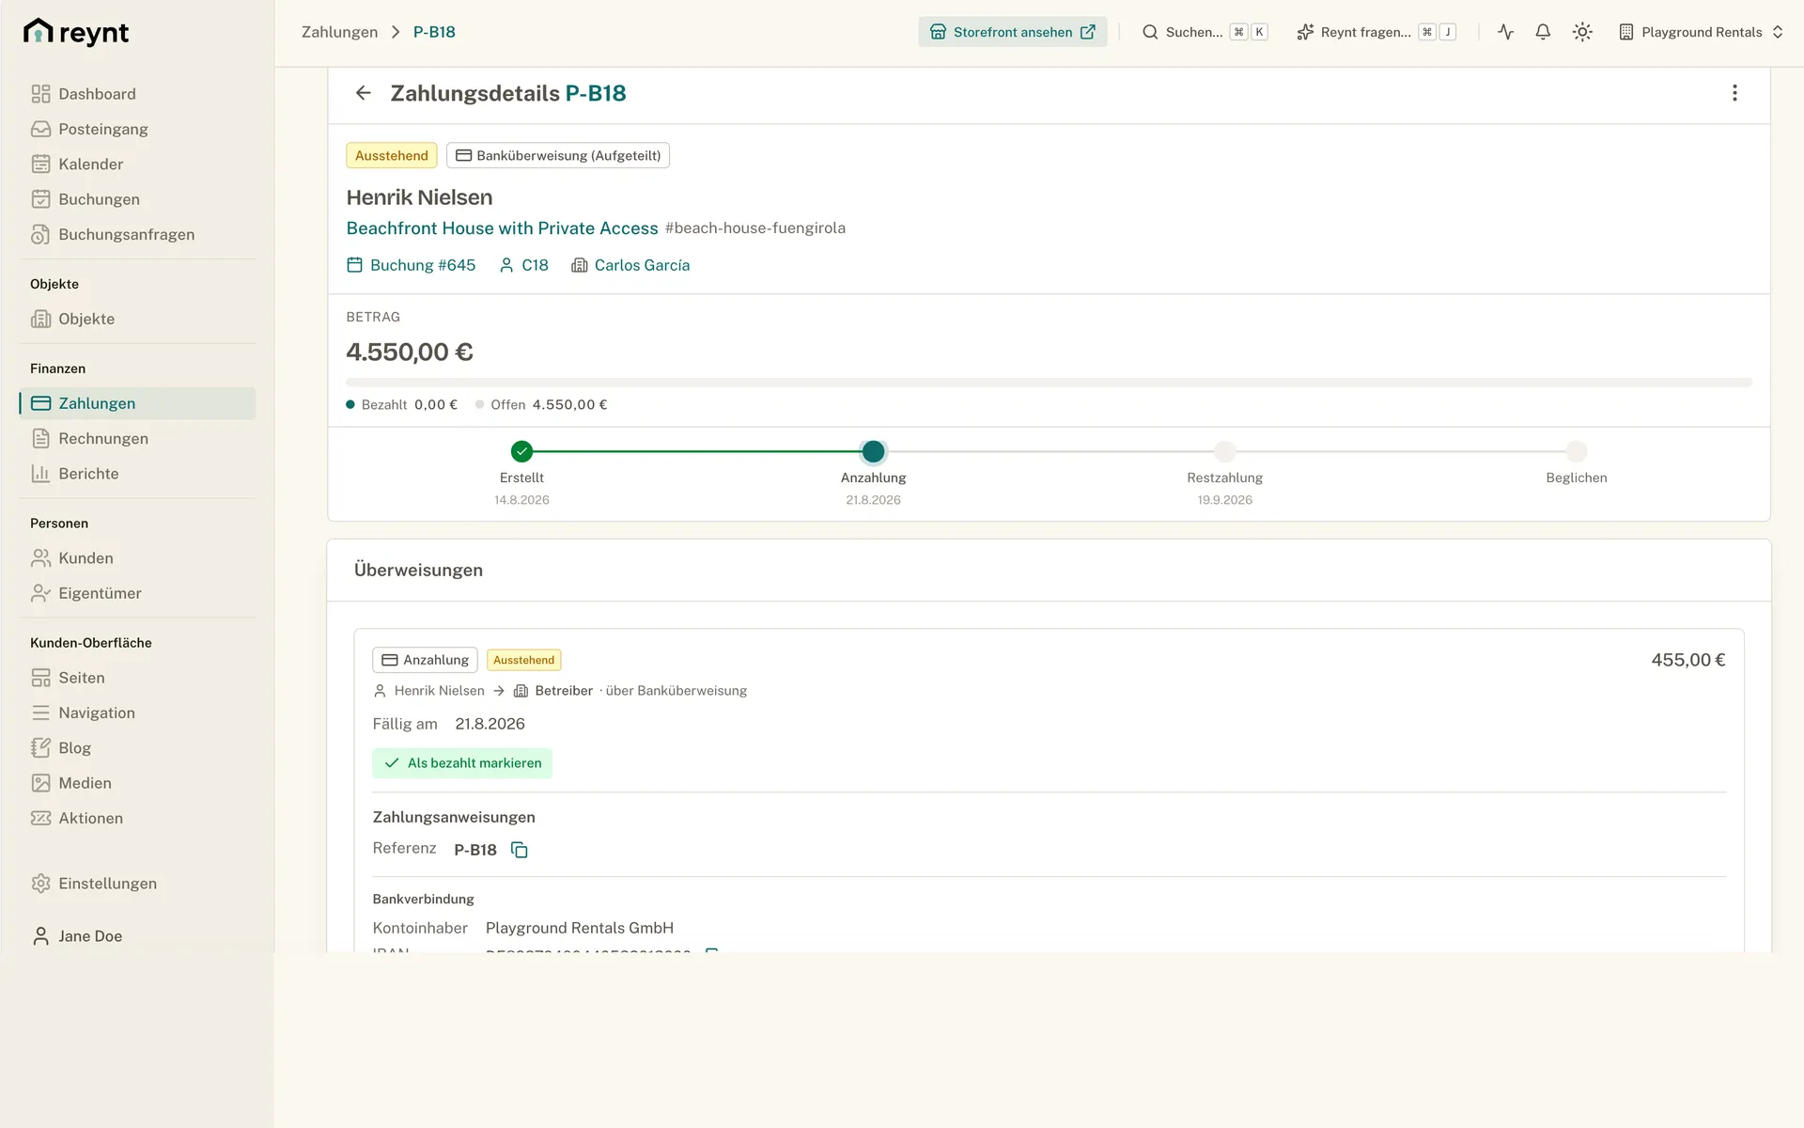Click the Zahlungen card icon in sidebar
Image resolution: width=1804 pixels, height=1128 pixels.
click(40, 403)
